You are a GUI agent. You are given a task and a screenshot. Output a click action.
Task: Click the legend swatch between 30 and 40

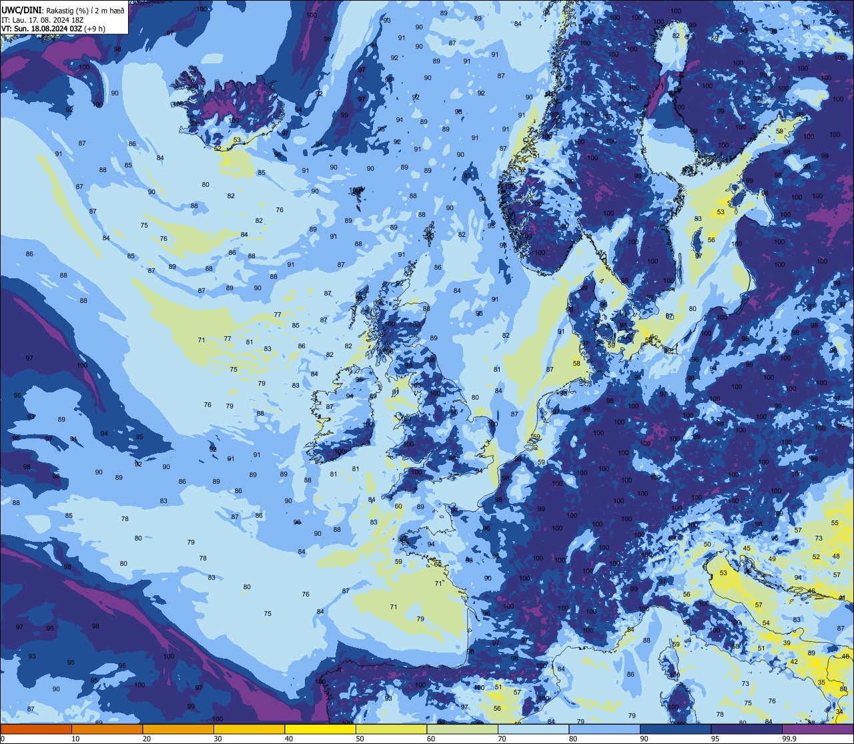coord(250,729)
